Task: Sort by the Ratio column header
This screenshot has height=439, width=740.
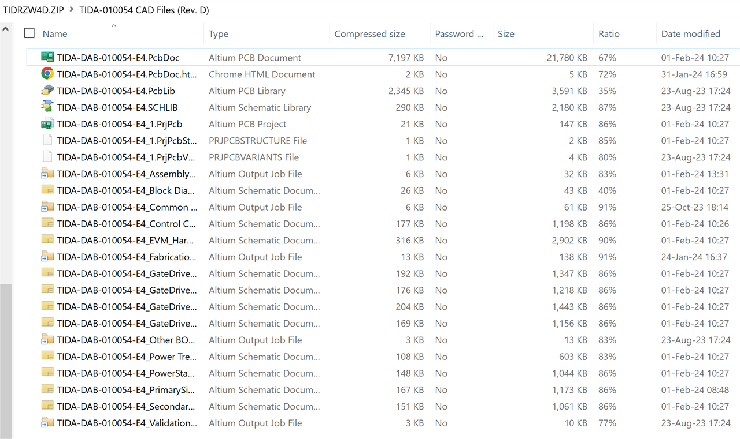Action: coord(609,33)
